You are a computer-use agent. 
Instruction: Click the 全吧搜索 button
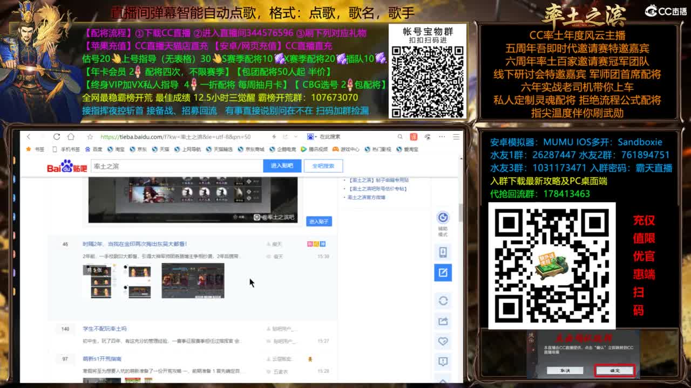pyautogui.click(x=323, y=166)
